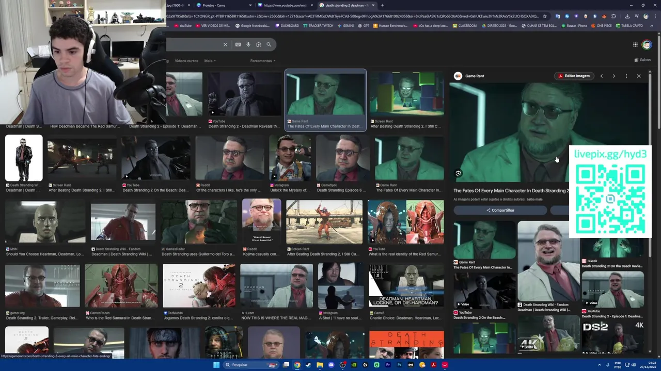Open Chrome from the taskbar
This screenshot has height=371, width=661.
coord(297,365)
